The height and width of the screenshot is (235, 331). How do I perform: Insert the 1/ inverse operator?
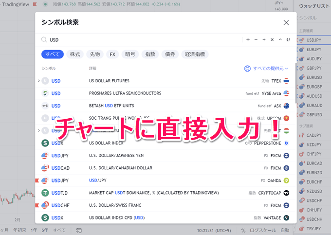pyautogui.click(x=288, y=40)
